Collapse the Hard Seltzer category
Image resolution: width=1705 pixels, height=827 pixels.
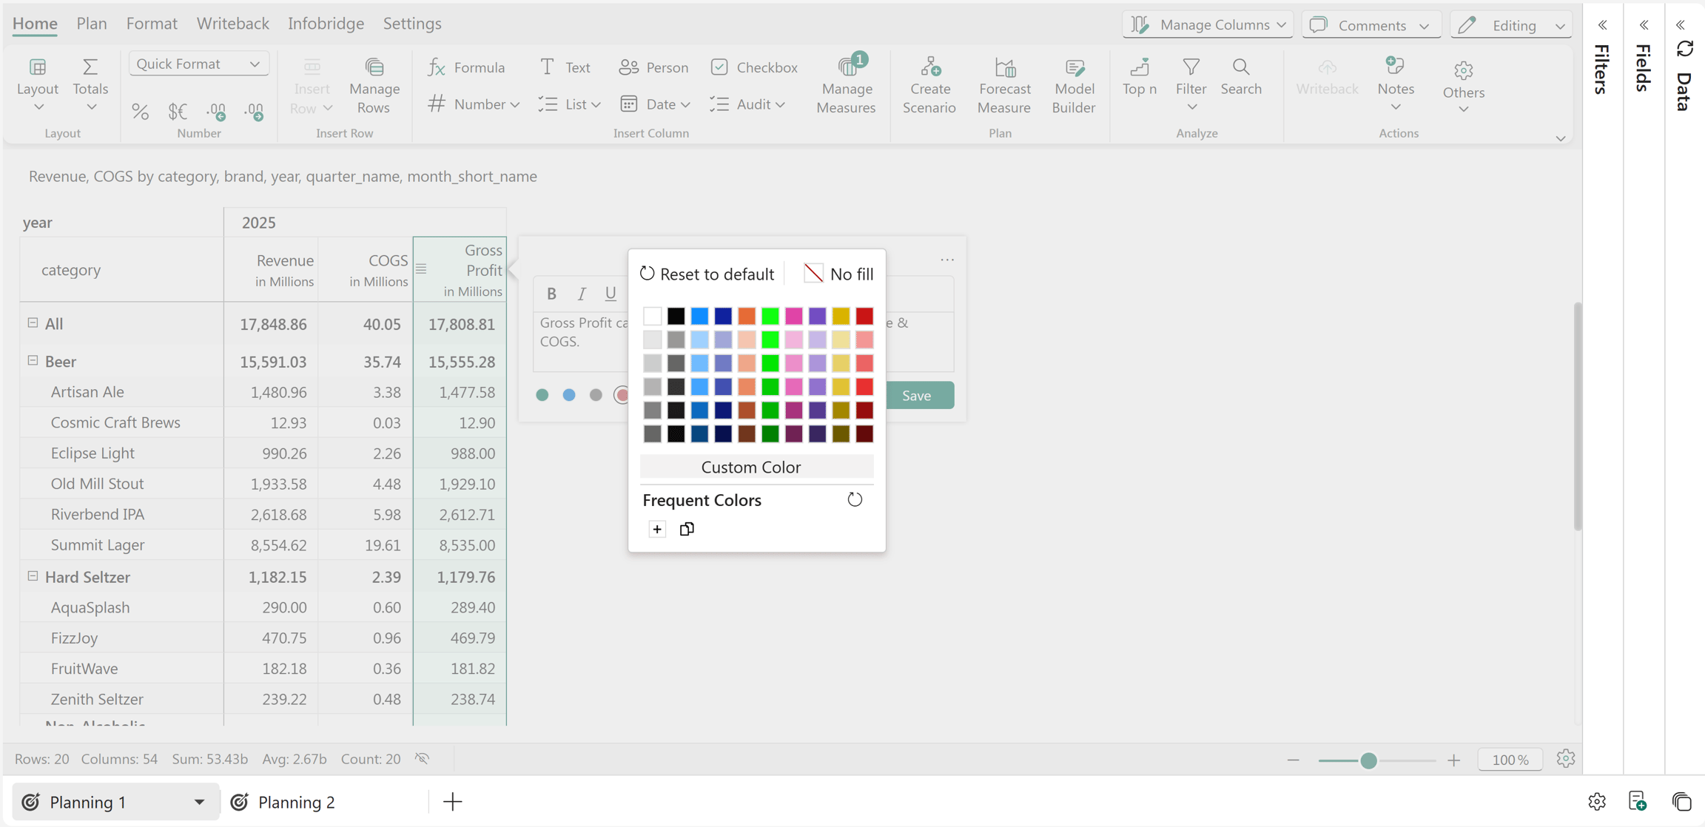point(33,575)
